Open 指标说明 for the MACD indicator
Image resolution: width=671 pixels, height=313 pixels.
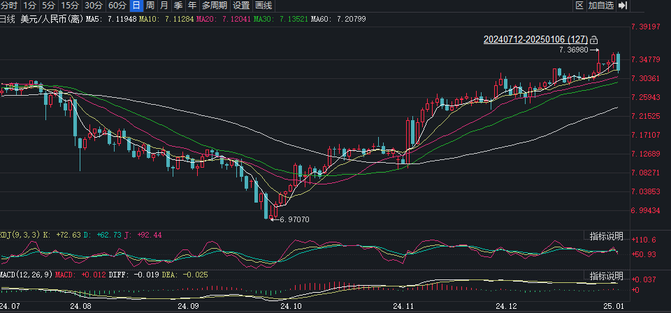pos(605,275)
